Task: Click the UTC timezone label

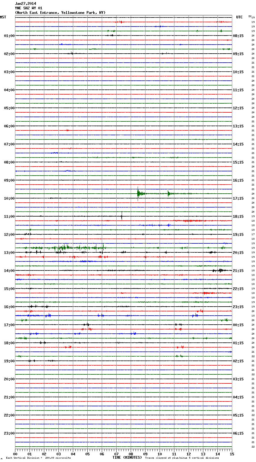Action: [x=239, y=17]
